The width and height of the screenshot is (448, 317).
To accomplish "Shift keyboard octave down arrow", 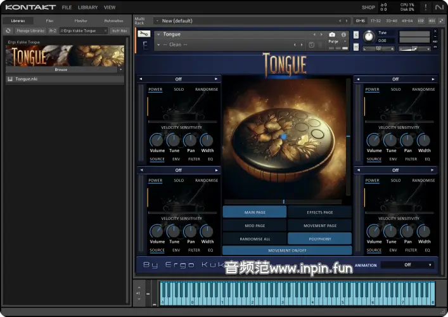I will point(139,299).
